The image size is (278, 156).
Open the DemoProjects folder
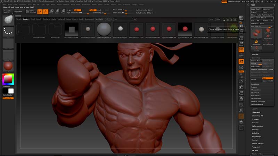(x=39, y=29)
